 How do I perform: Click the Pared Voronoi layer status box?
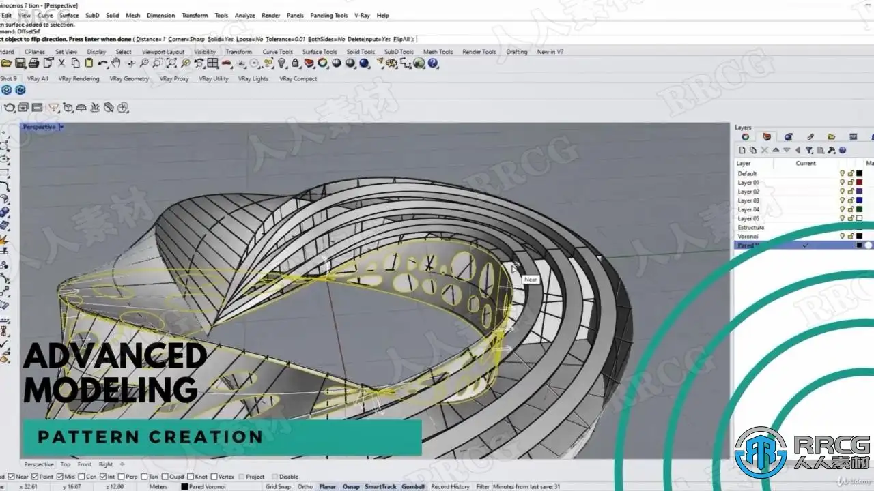[203, 486]
